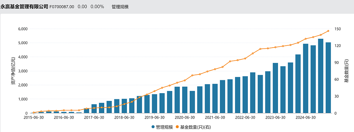Open the 管理规模 tab in header
The image size is (354, 132).
(x=120, y=7)
